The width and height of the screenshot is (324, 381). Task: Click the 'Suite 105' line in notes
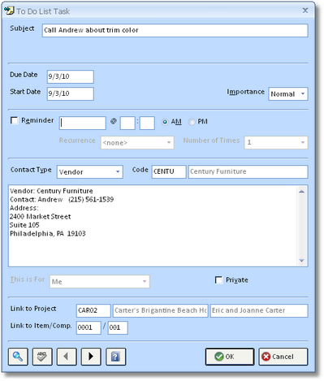click(24, 225)
